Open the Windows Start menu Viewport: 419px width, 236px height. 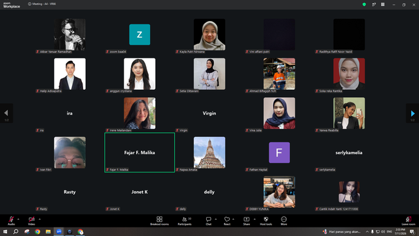click(5, 231)
